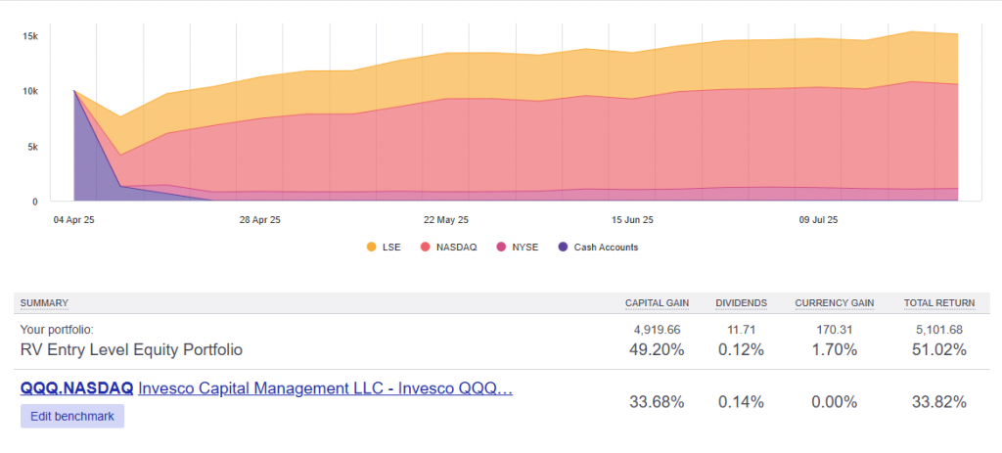Screen dimensions: 1002x453
Task: Click the orange LSE legend dot
Action: click(371, 248)
